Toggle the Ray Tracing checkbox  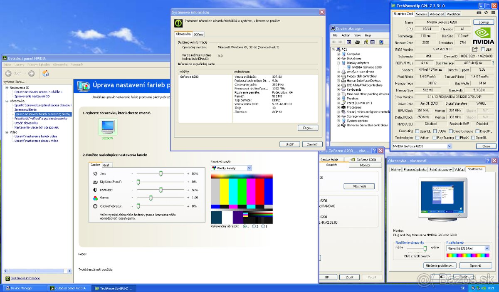click(435, 137)
